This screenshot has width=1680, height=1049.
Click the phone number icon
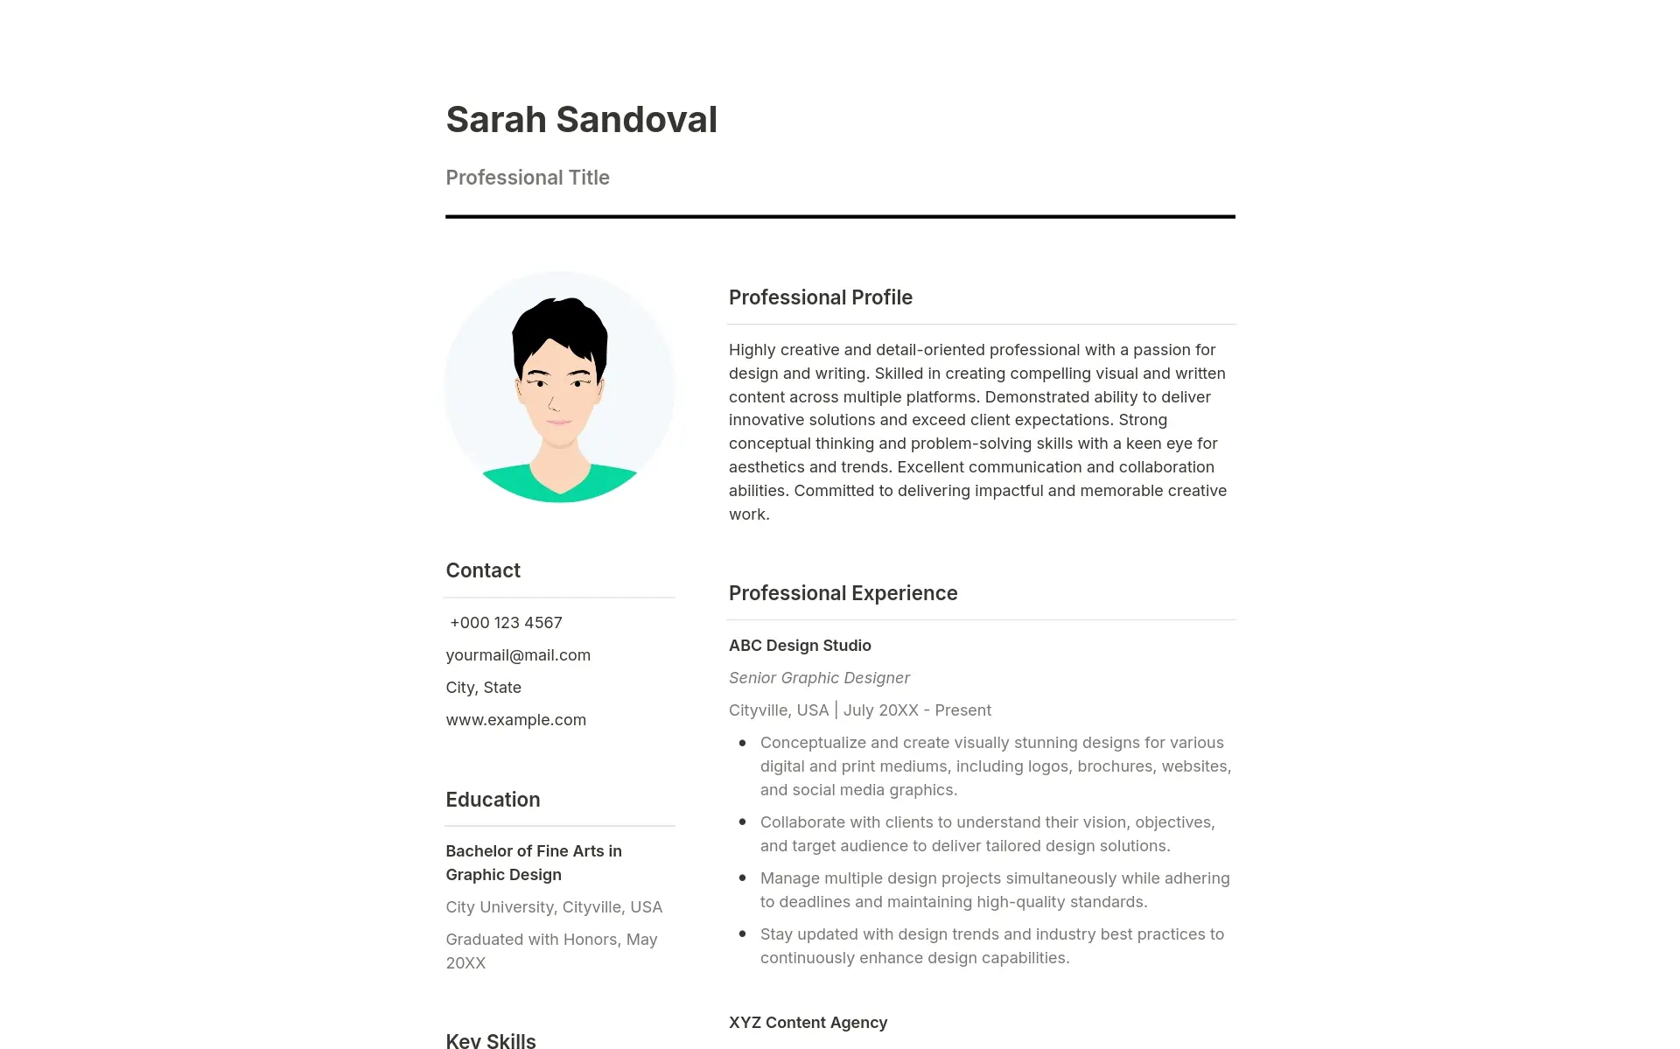447,621
